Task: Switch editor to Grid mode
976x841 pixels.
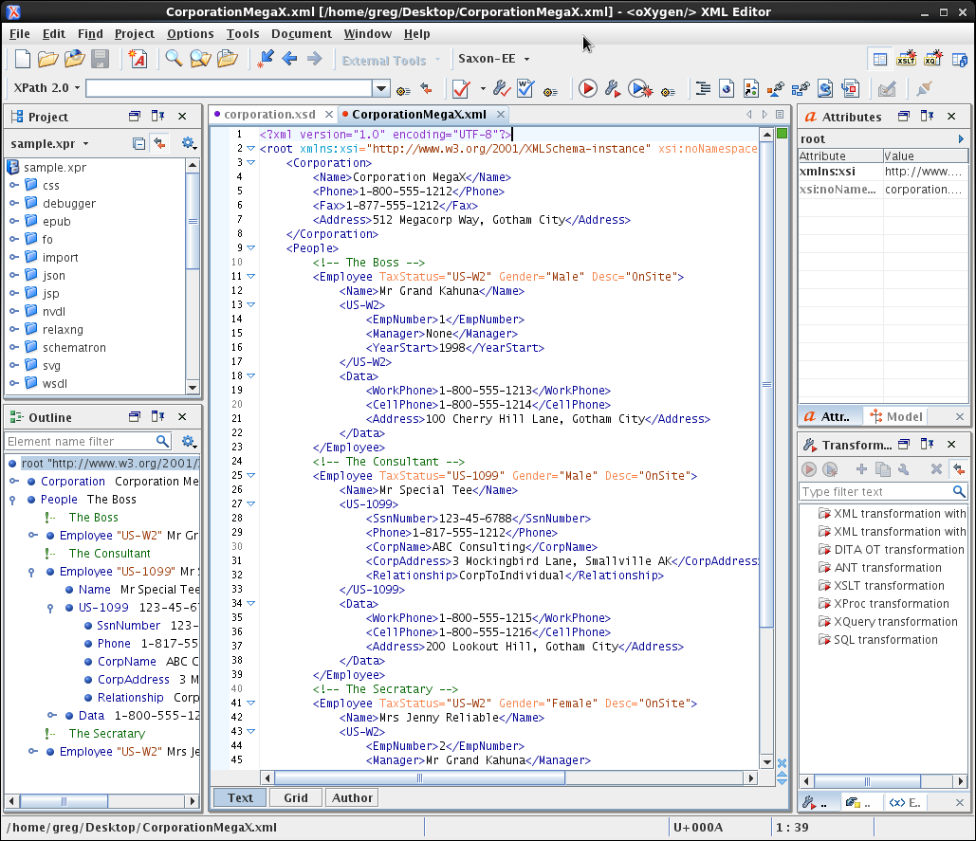Action: pyautogui.click(x=296, y=797)
